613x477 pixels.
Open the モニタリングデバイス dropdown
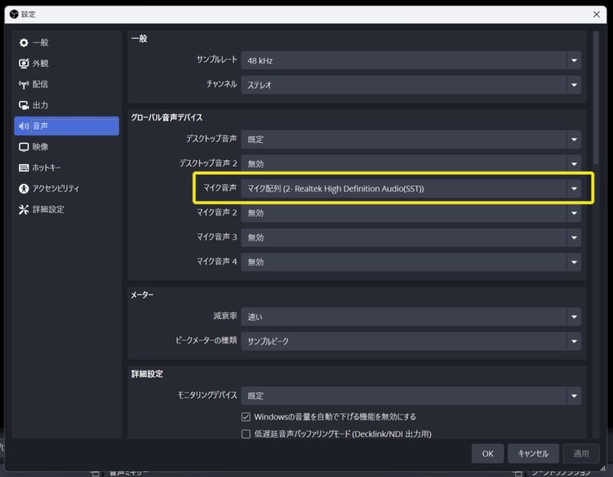[411, 396]
